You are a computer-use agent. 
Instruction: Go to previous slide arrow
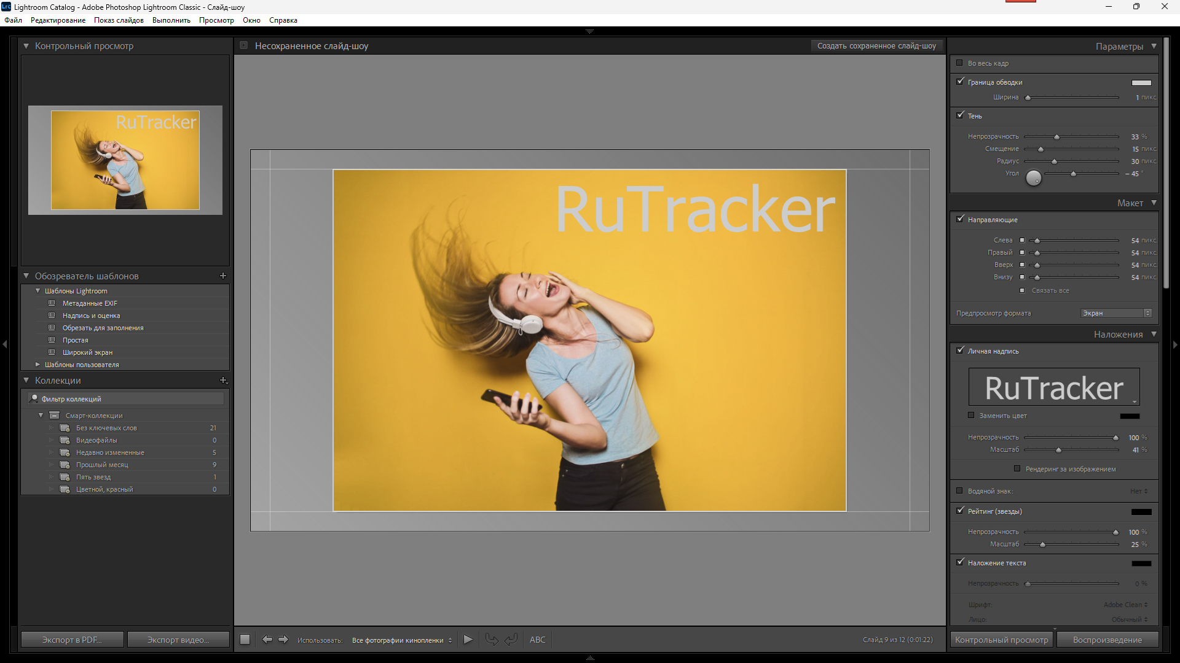(x=267, y=640)
